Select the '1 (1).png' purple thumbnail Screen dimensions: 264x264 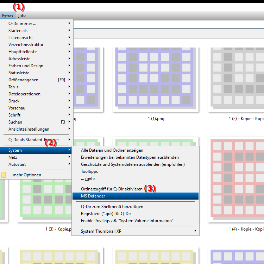tap(155, 79)
